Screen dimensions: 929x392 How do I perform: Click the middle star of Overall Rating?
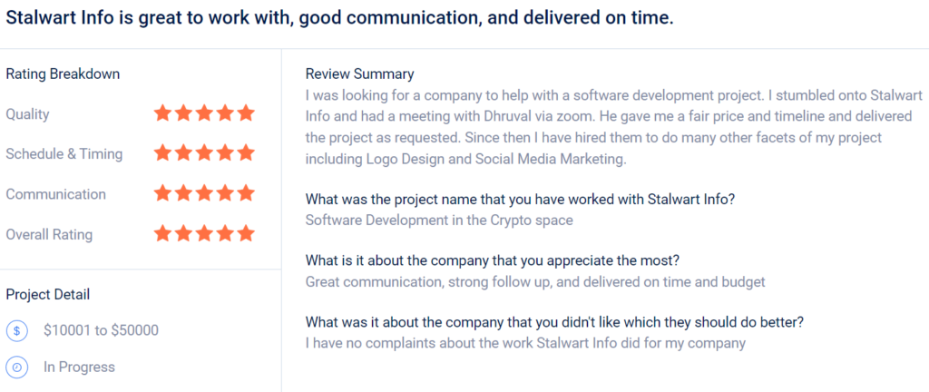click(204, 233)
